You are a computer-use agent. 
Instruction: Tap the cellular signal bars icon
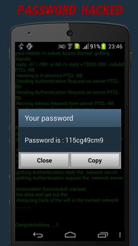coord(86,46)
